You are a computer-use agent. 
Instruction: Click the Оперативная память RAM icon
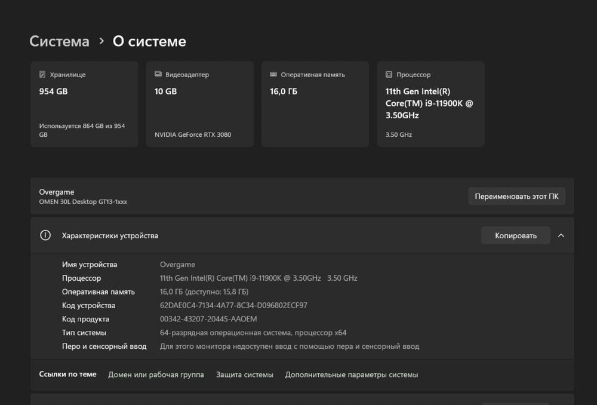[273, 75]
